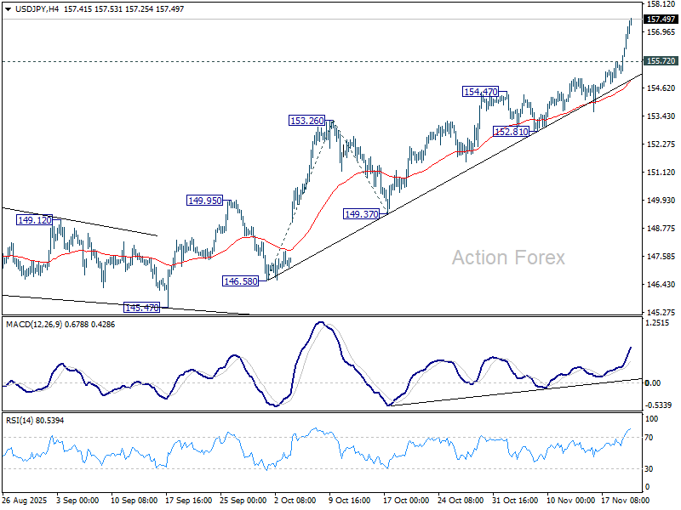Click the 155.720 horizontal level price tag
Image resolution: width=681 pixels, height=510 pixels.
[661, 61]
